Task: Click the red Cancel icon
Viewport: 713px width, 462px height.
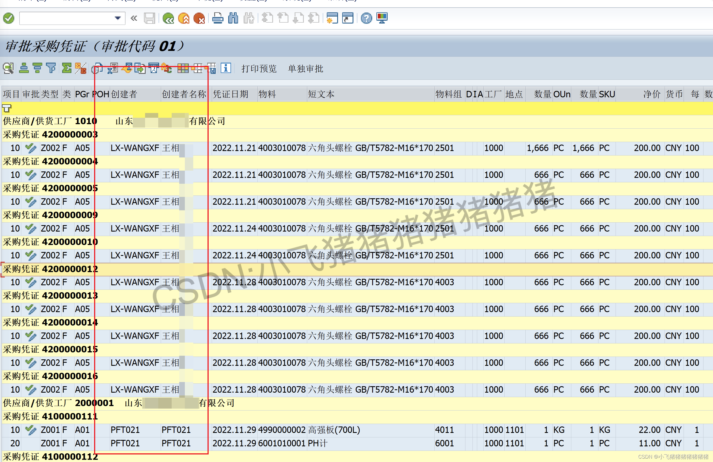Action: tap(199, 18)
